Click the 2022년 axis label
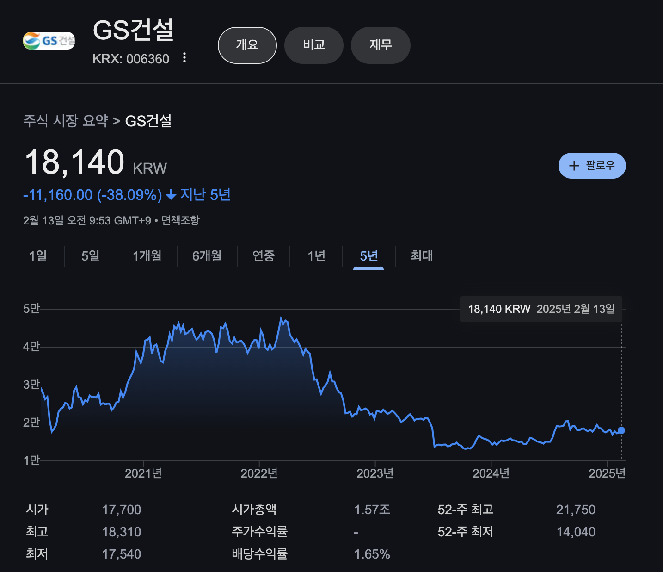Viewport: 663px width, 572px height. (x=259, y=473)
